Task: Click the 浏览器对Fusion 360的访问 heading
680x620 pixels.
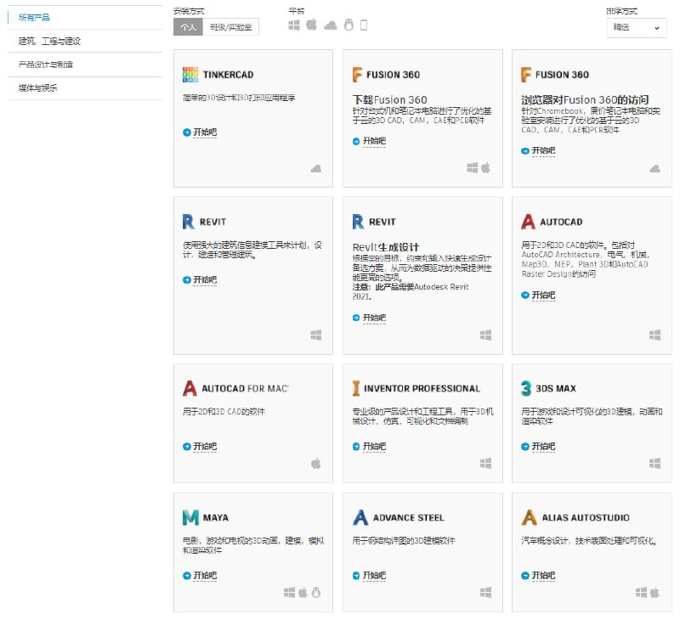Action: click(585, 99)
